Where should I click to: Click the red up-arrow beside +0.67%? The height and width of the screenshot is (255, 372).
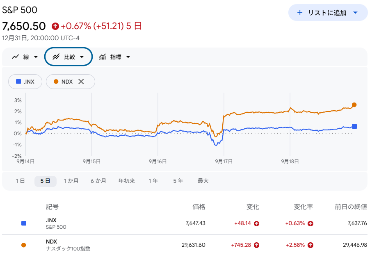[x=55, y=26]
